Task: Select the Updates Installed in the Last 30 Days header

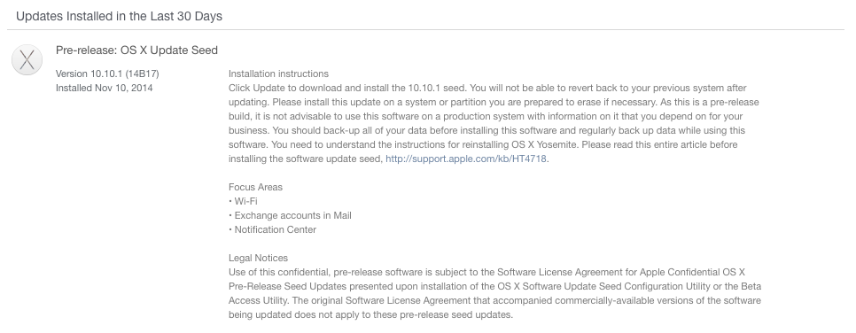Action: click(x=119, y=16)
